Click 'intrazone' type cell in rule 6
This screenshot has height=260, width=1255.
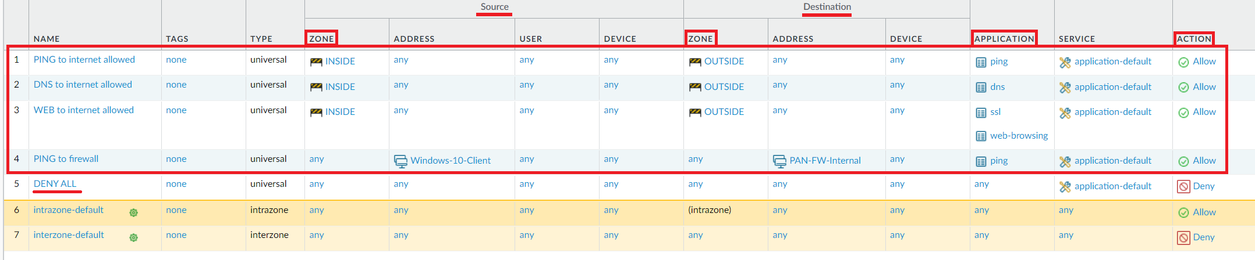click(269, 210)
